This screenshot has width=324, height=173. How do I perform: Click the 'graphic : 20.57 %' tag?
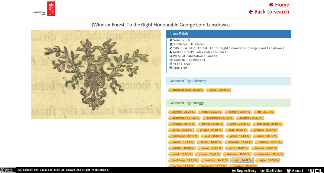pos(264,130)
